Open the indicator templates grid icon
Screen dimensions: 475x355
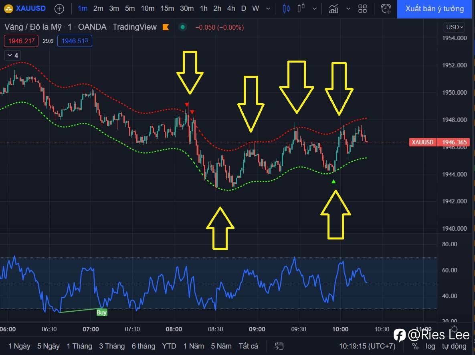(363, 8)
